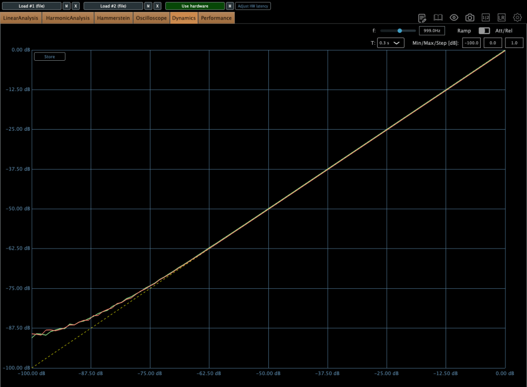Click the M button beside Use hardware
This screenshot has width=527, height=387.
[230, 6]
